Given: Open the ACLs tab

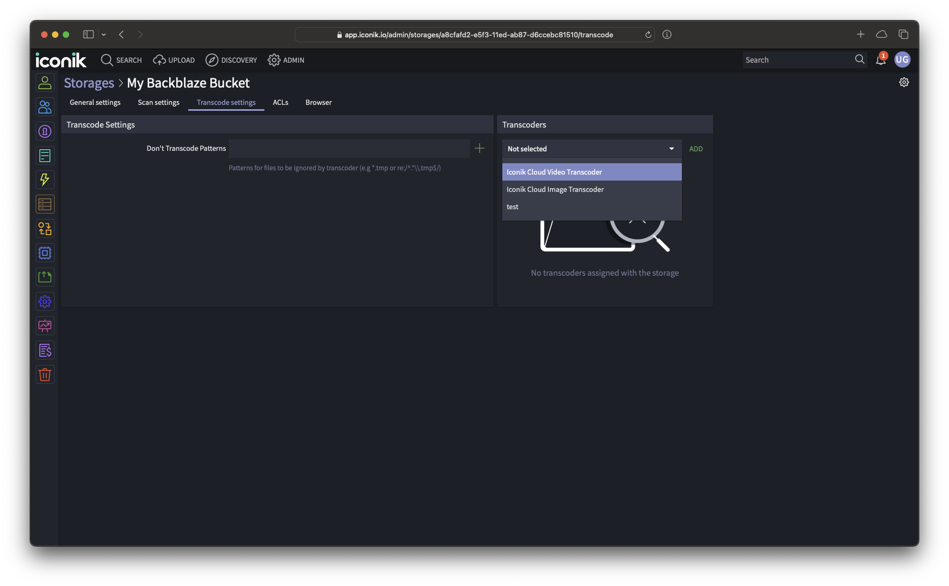Looking at the screenshot, I should click(x=281, y=102).
